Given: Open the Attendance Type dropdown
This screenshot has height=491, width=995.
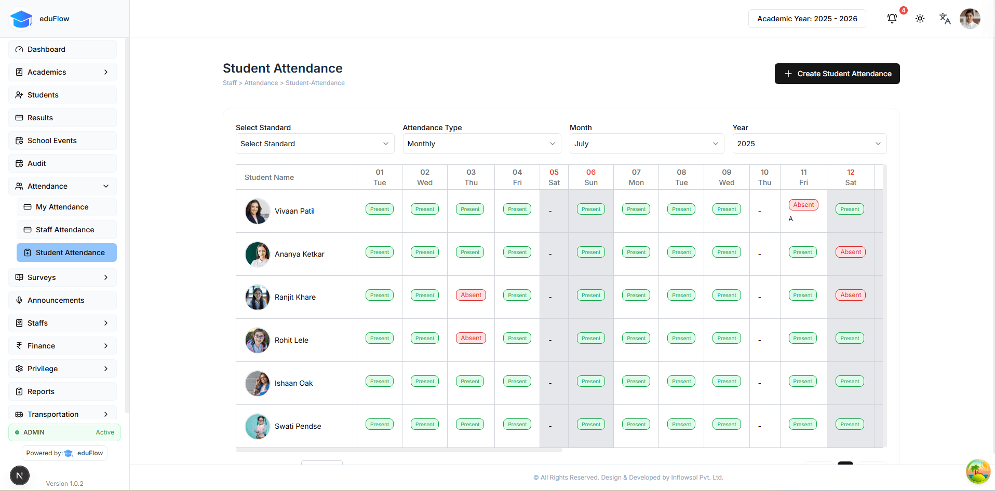Looking at the screenshot, I should [481, 144].
